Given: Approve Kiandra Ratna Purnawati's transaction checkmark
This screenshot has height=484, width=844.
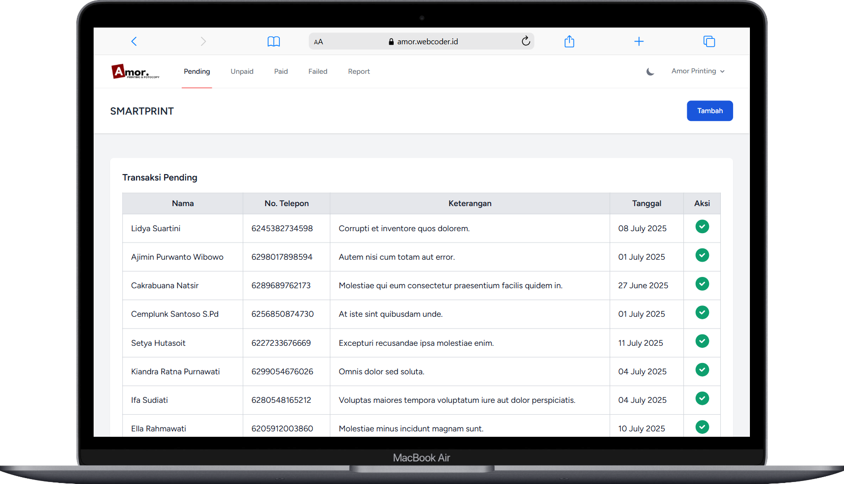Looking at the screenshot, I should 702,369.
